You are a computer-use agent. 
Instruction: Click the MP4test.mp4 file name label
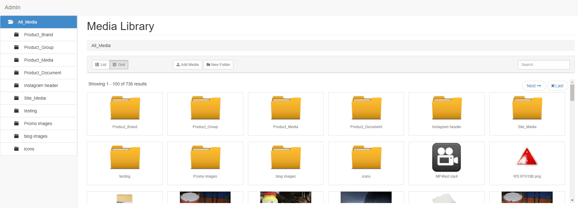coord(447,176)
